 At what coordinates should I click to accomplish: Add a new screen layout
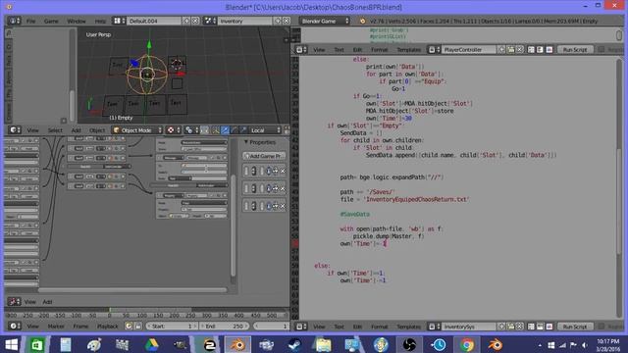(x=186, y=21)
